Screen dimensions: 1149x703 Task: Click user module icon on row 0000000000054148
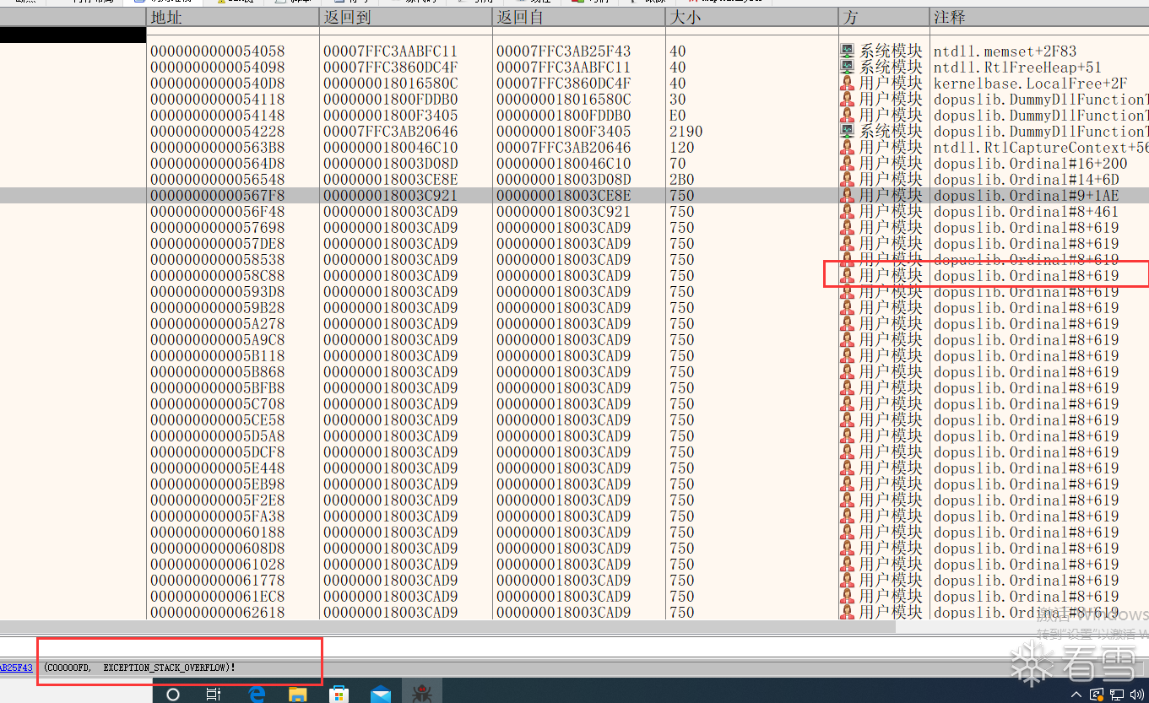848,116
